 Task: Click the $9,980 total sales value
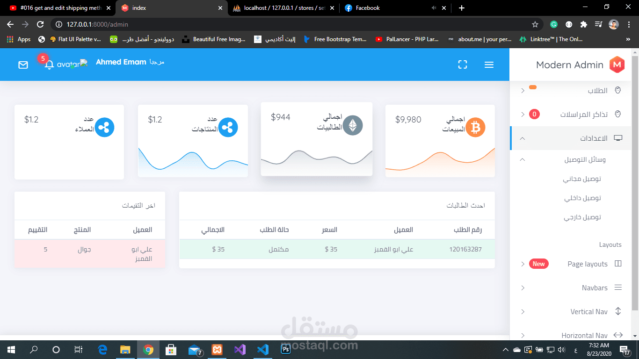[x=408, y=120]
